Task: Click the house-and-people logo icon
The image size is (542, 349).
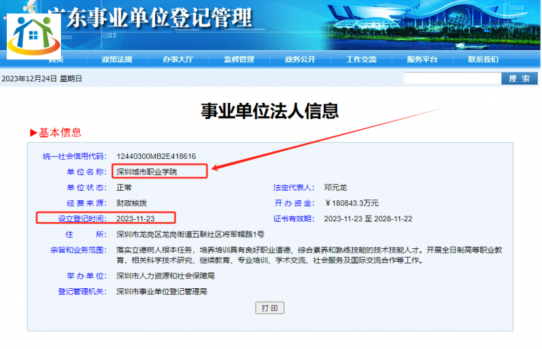Action: [34, 37]
